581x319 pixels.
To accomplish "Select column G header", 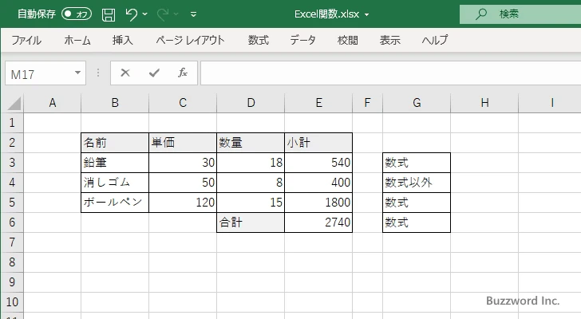I will [417, 103].
